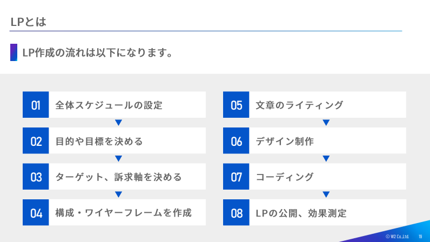The image size is (430, 242).
Task: Click the 03 number badge
Action: (x=36, y=177)
